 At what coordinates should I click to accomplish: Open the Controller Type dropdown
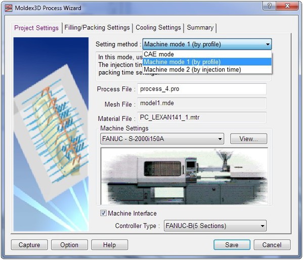(215, 226)
